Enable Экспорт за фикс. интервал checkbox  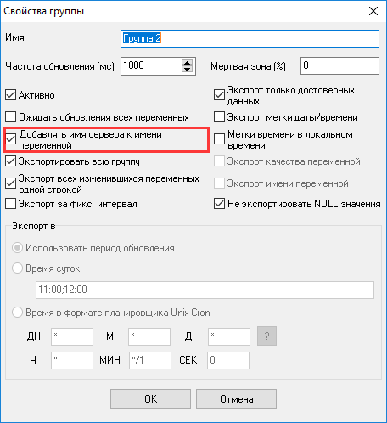[x=10, y=204]
